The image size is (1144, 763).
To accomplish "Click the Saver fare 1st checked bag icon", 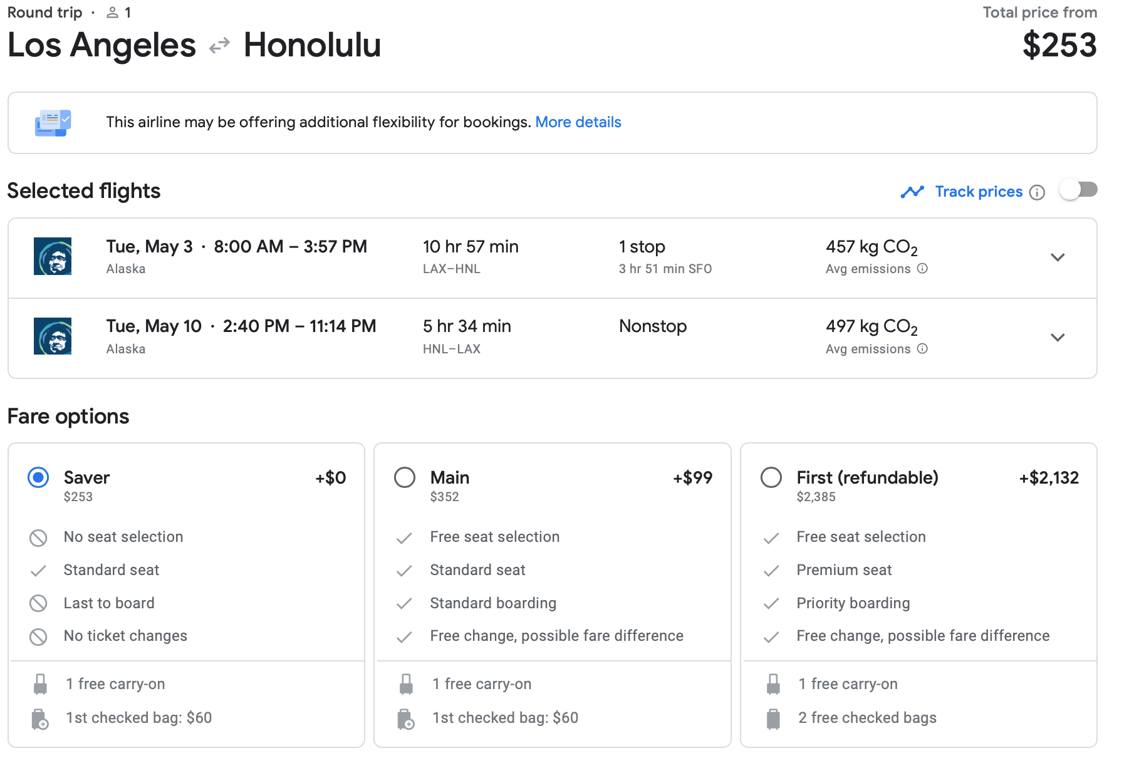I will pos(40,719).
